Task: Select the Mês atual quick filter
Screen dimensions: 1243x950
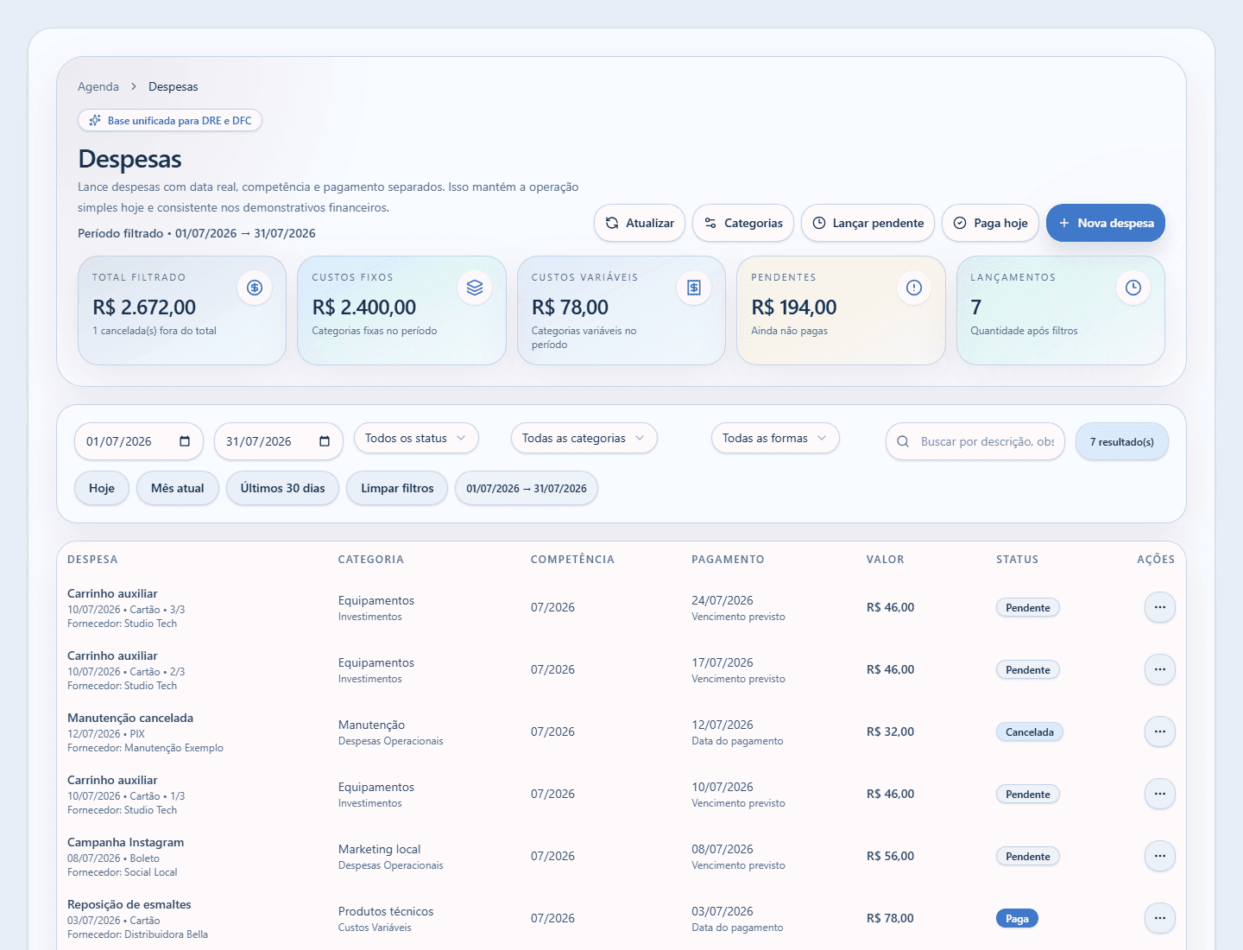Action: tap(178, 488)
